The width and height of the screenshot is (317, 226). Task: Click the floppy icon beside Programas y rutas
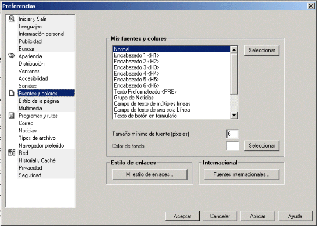pyautogui.click(x=12, y=116)
